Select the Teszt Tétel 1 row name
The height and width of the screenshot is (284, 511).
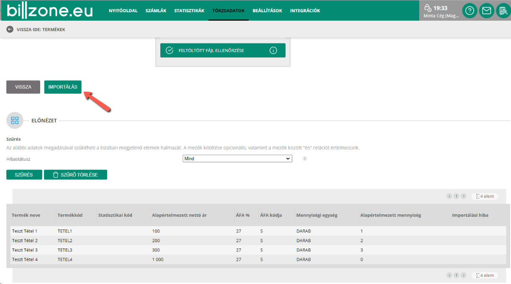point(25,231)
